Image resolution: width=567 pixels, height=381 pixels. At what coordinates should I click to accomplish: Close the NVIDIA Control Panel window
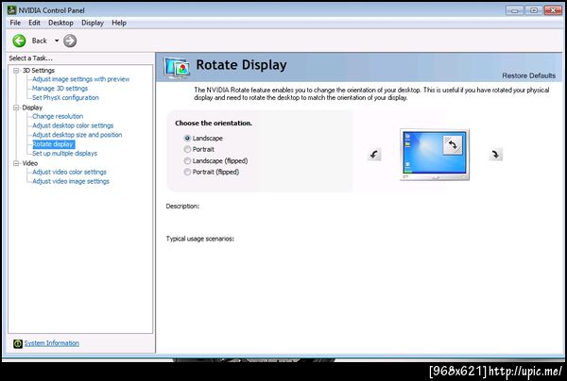click(553, 10)
